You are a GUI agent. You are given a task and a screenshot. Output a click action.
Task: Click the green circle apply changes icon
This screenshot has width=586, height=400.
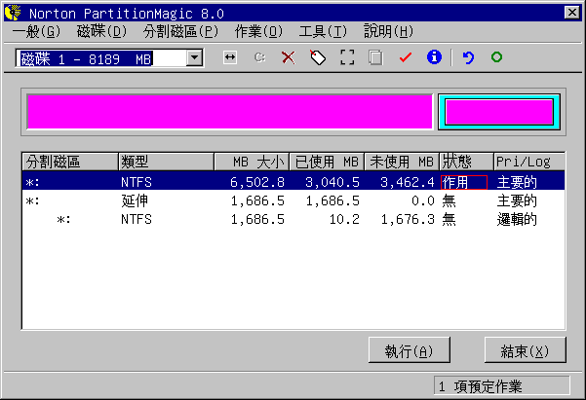coord(496,57)
